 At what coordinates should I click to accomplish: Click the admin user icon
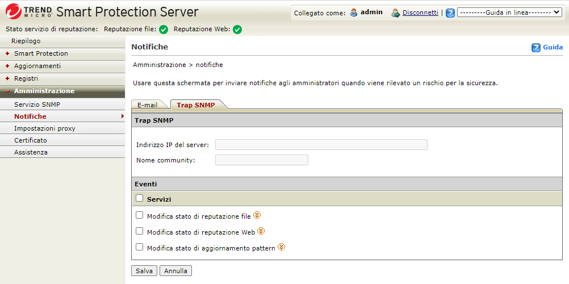354,12
